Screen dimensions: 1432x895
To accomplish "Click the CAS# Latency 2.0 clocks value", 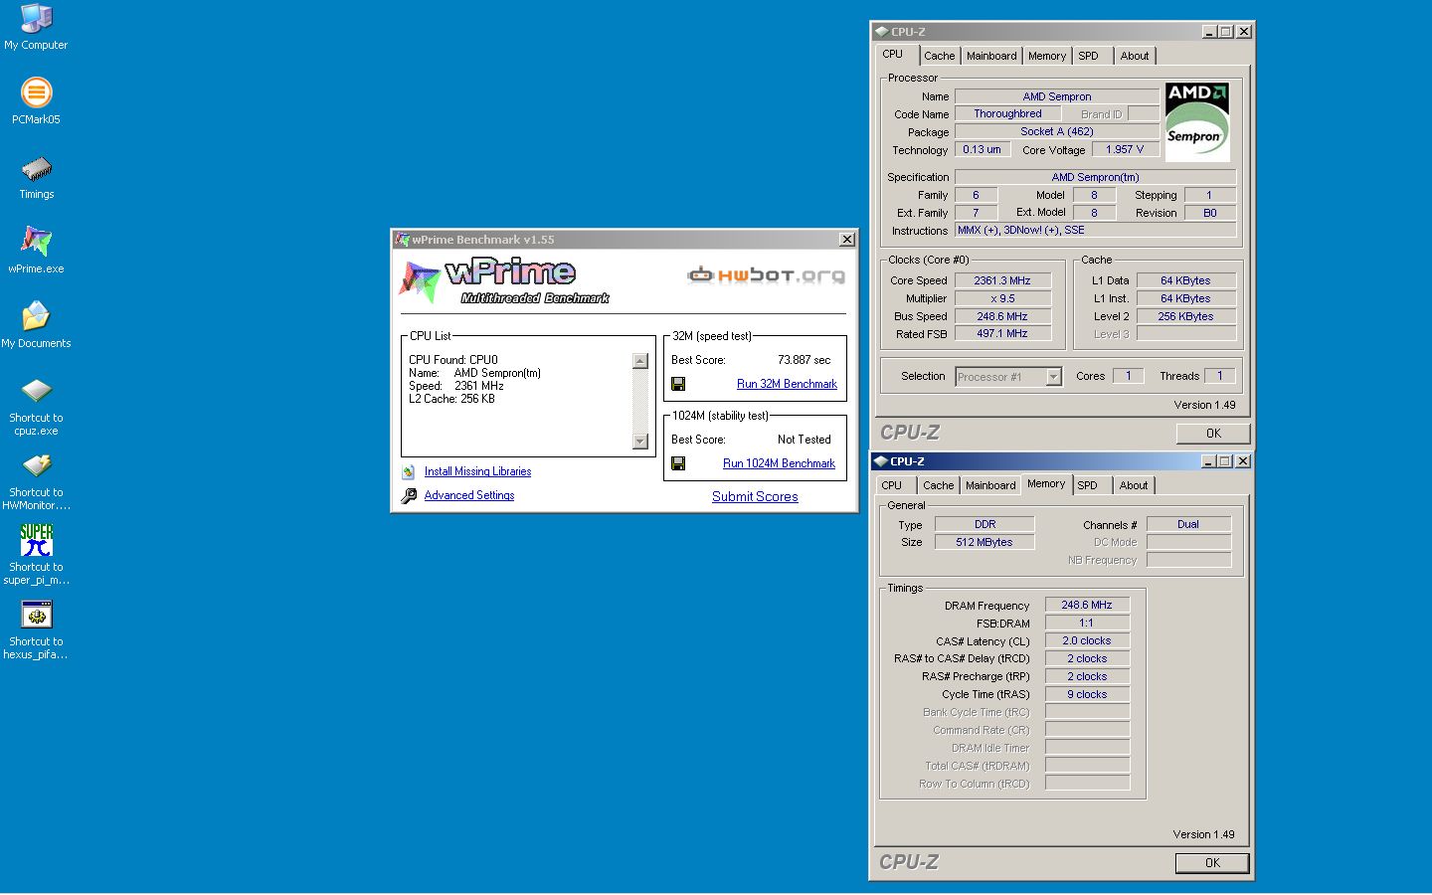I will (1087, 640).
